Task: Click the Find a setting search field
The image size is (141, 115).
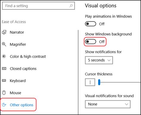Action: coord(38,6)
